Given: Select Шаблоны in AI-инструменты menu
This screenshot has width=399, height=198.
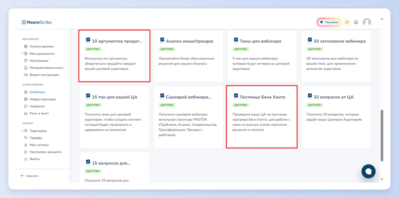Looking at the screenshot, I should tap(34, 92).
